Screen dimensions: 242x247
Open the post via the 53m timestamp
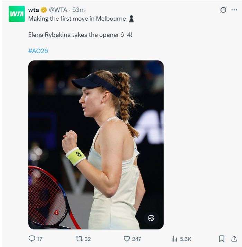78,10
